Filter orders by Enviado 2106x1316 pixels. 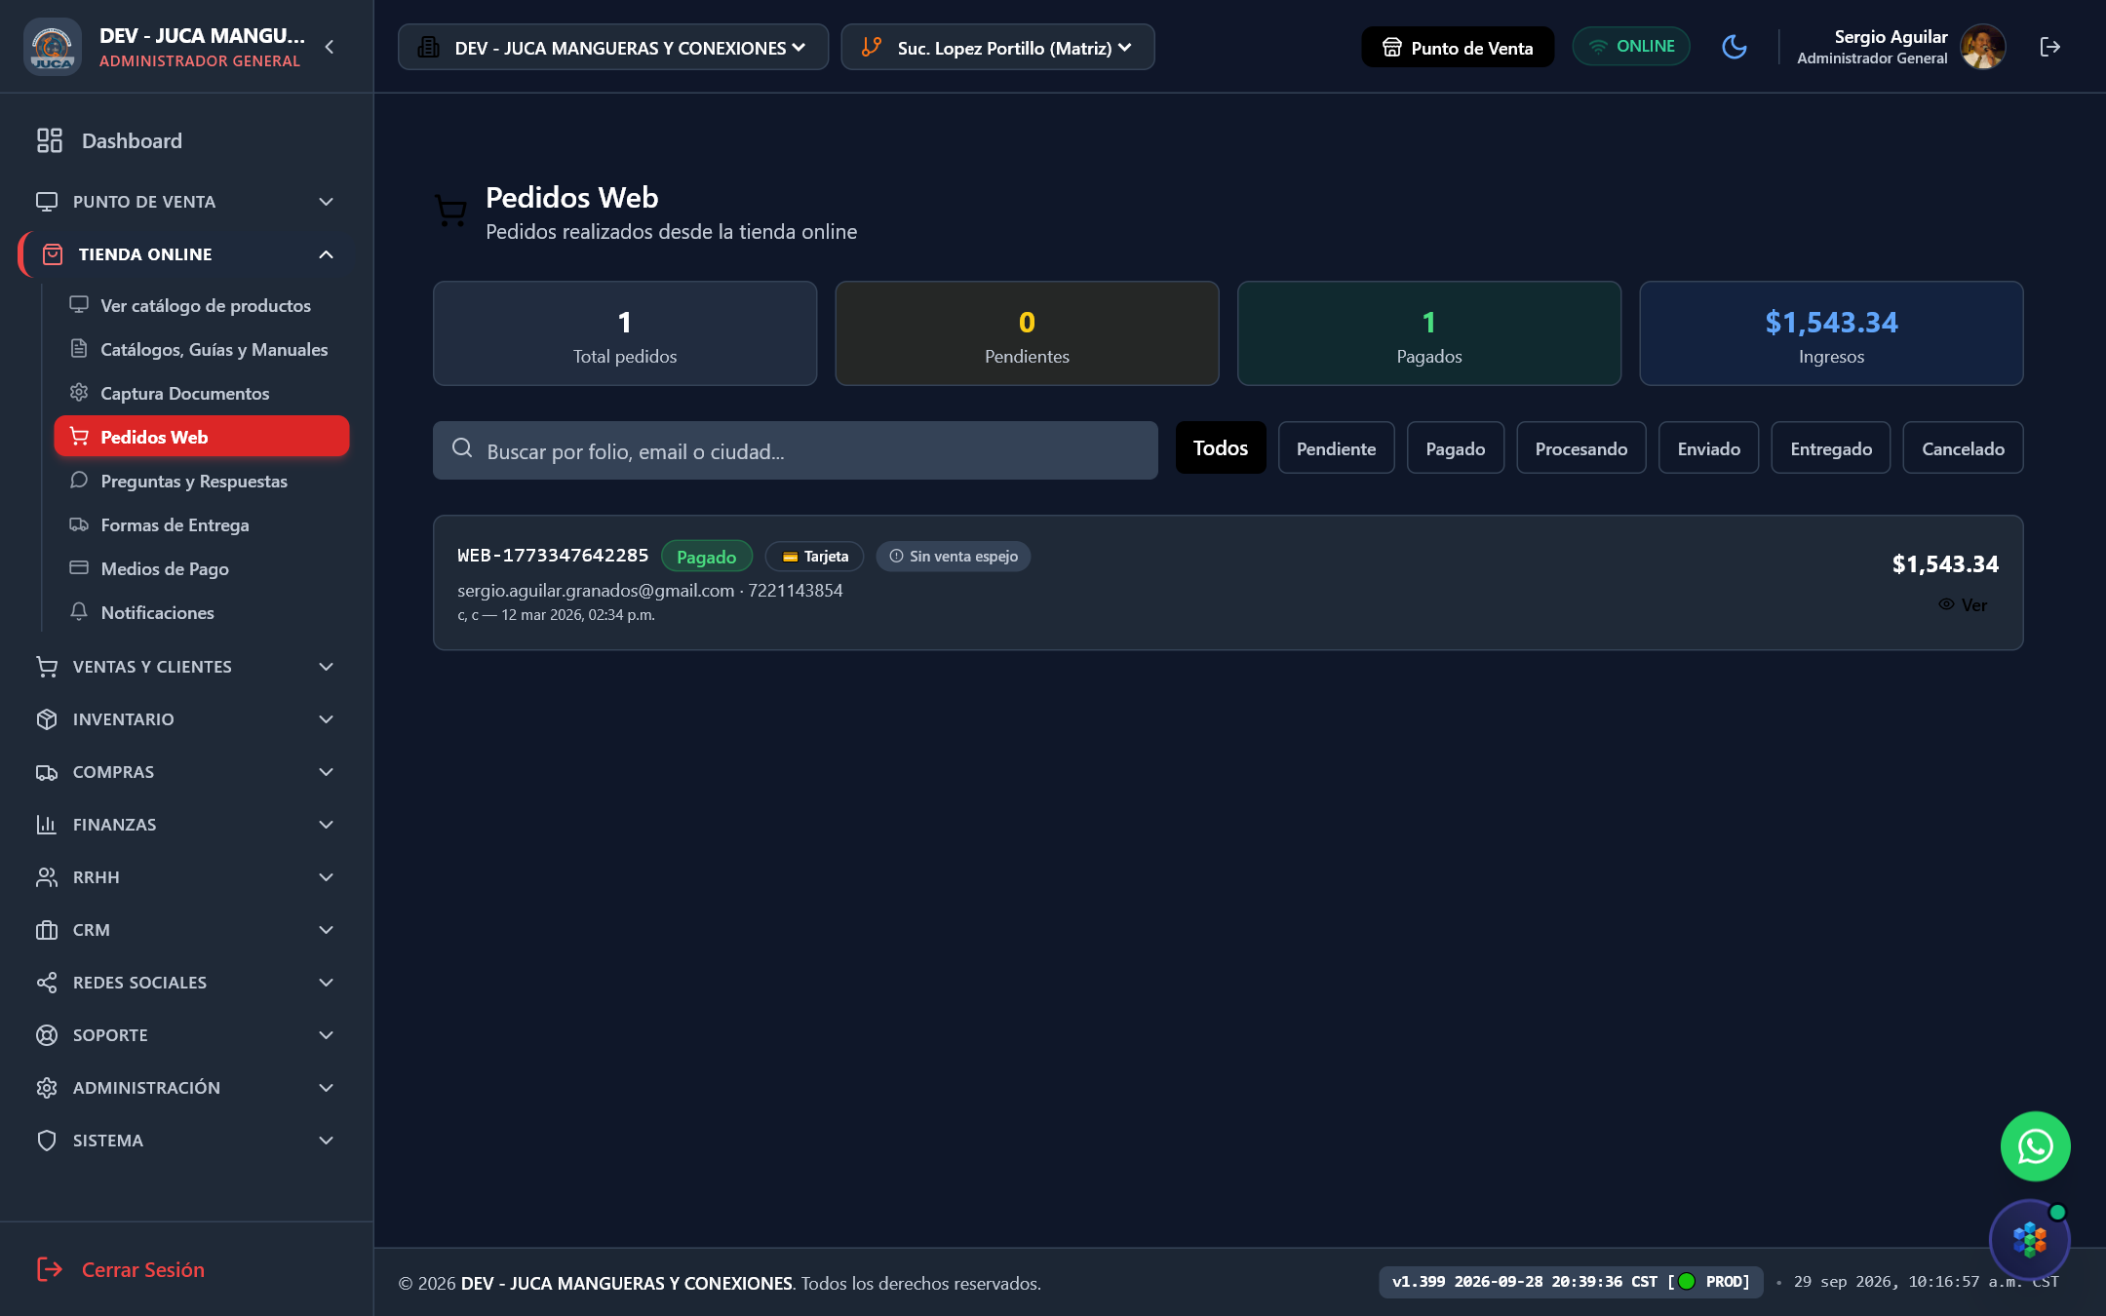coord(1708,447)
